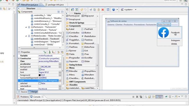The width and height of the screenshot is (189, 106).
Task: Open the font property editor button
Action: click(x=60, y=72)
